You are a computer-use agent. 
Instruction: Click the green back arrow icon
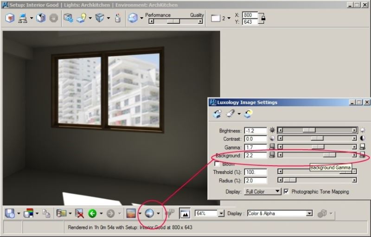tap(91, 213)
